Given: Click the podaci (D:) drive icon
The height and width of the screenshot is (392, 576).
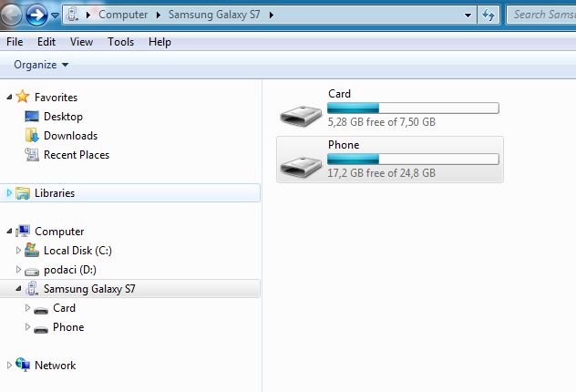Looking at the screenshot, I should [x=32, y=272].
